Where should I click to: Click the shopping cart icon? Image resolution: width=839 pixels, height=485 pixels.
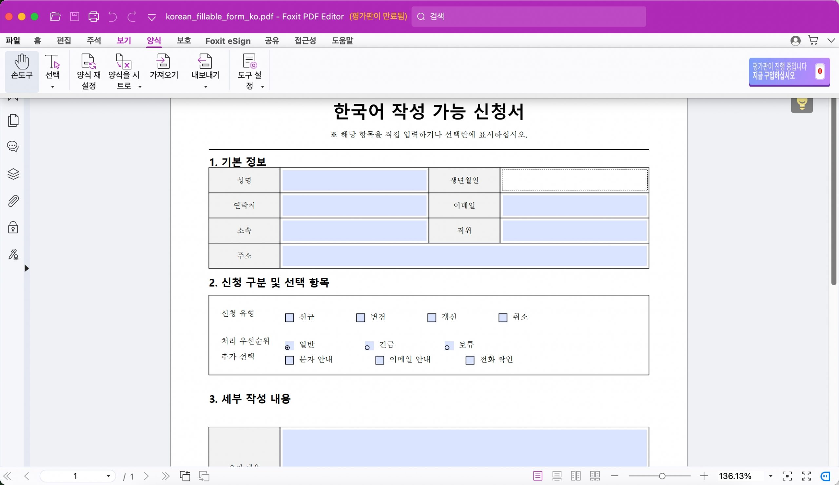(x=813, y=40)
